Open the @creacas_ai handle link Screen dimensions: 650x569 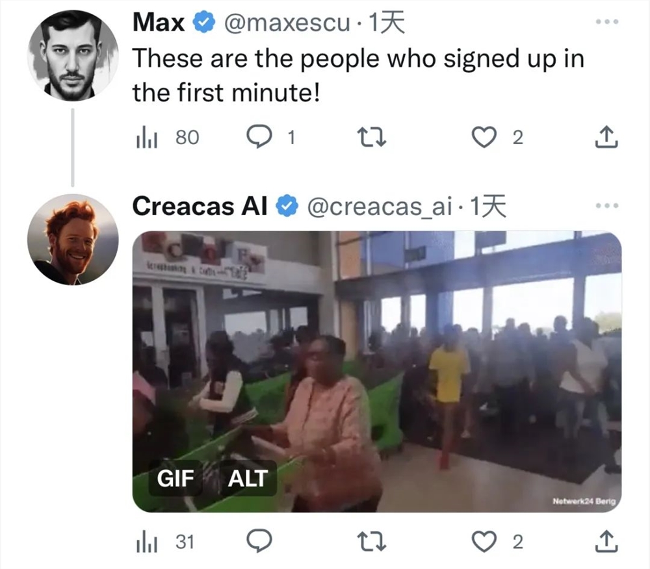pos(380,207)
